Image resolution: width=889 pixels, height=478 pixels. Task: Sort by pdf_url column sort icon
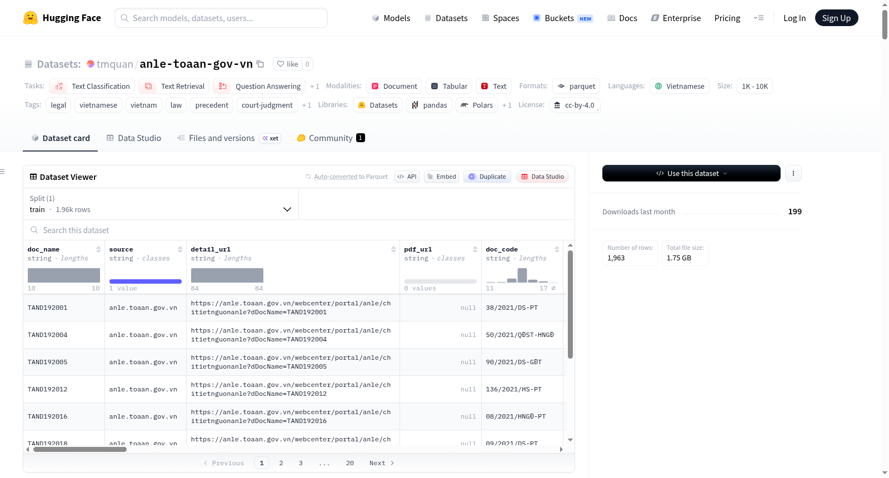475,249
